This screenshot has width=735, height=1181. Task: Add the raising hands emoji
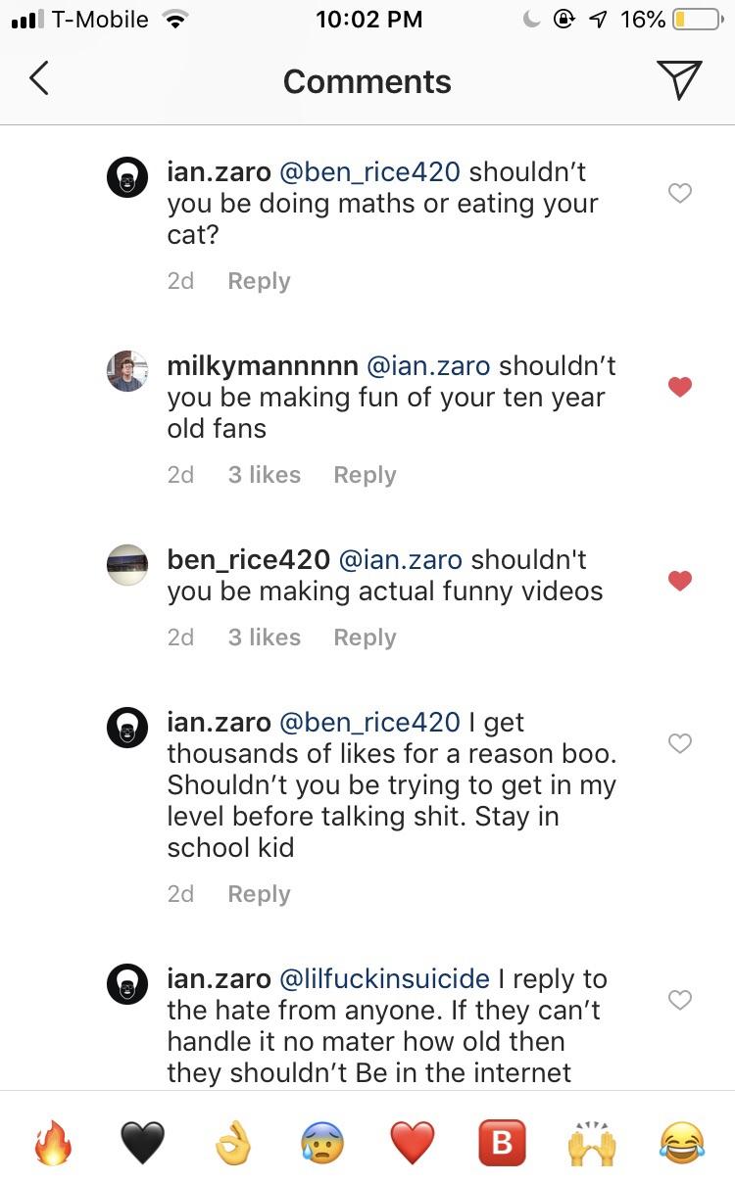[592, 1143]
